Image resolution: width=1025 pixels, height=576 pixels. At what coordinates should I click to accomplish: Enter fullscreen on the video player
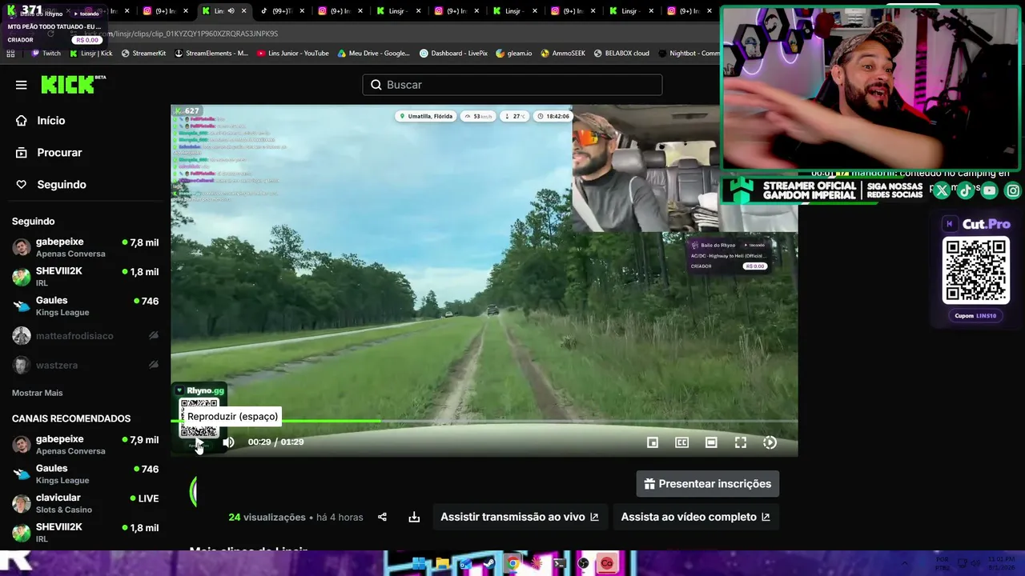741,442
